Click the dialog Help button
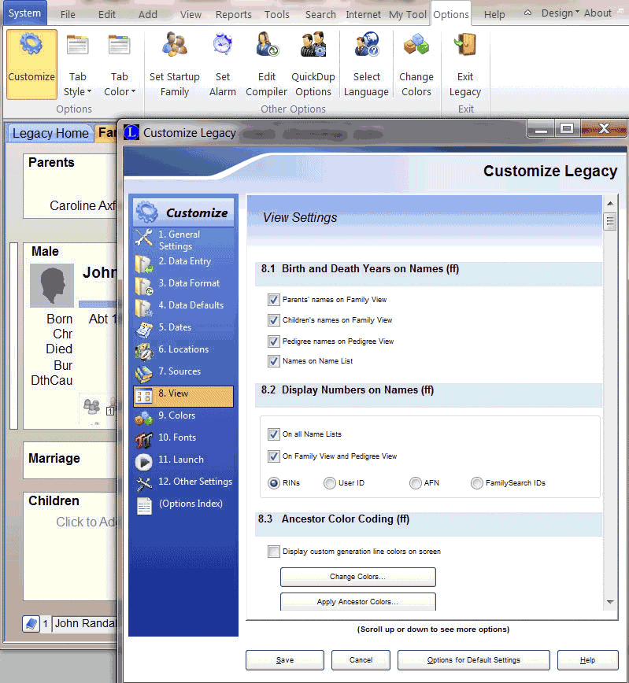The width and height of the screenshot is (629, 683). (x=587, y=660)
